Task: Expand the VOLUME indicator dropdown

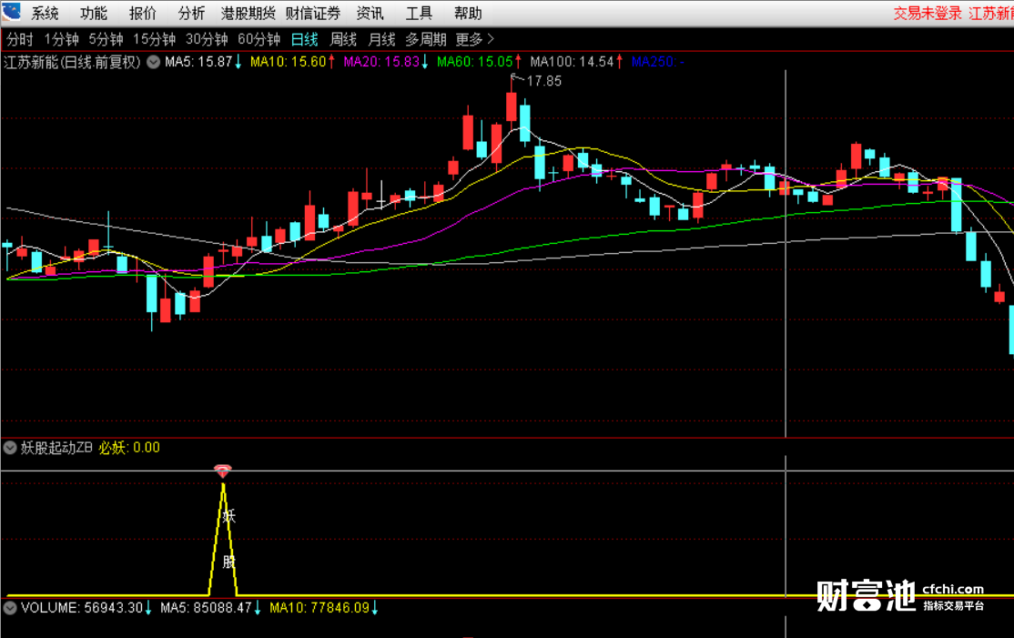Action: [x=10, y=608]
